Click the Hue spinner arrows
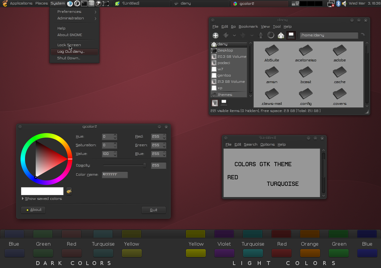 click(115, 137)
